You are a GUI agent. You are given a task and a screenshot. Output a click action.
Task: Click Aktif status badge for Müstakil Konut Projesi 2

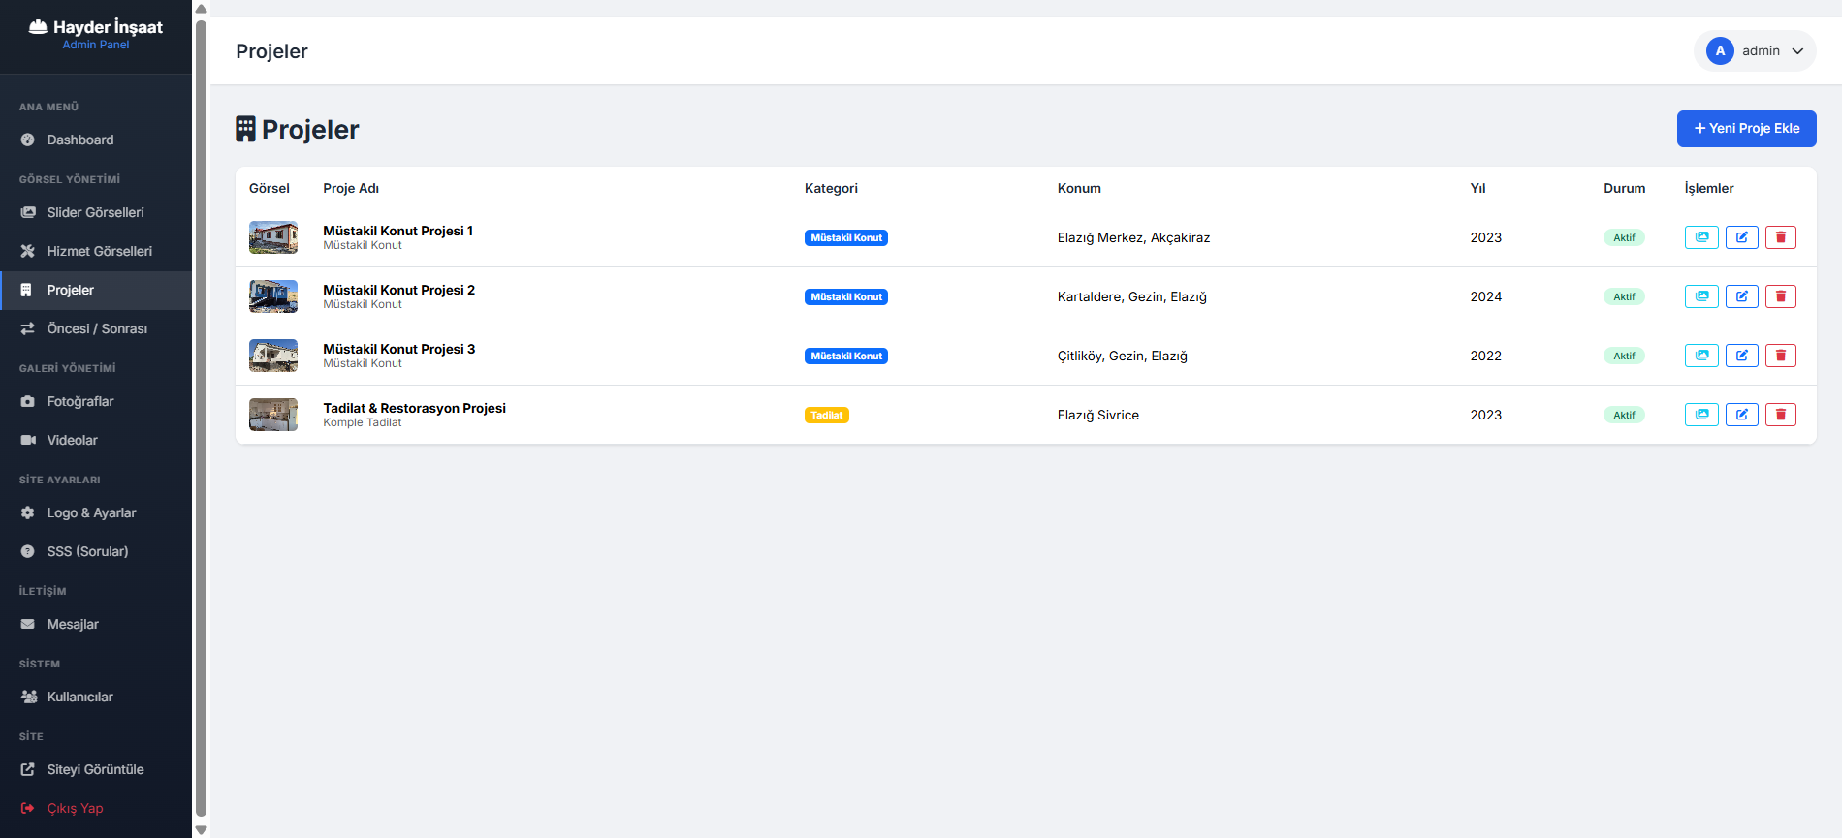[1624, 296]
